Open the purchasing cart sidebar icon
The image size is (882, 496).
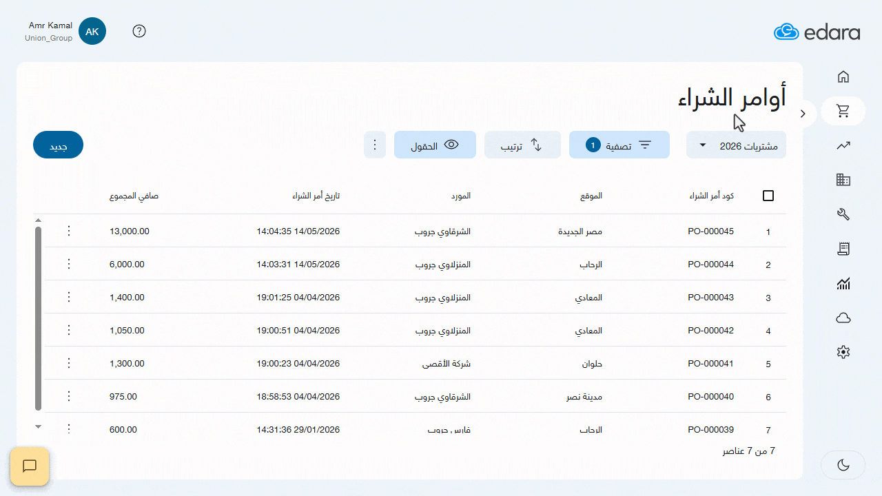[x=843, y=111]
